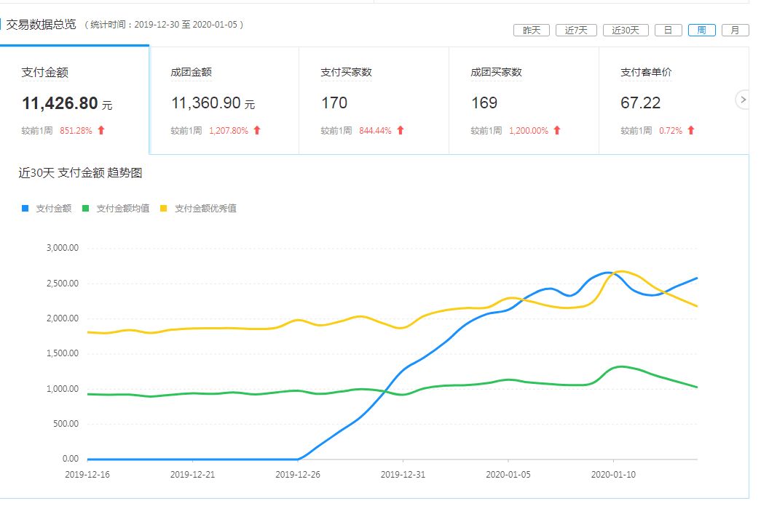Switch to monthly view with 月 button
The image size is (761, 514).
coord(736,30)
